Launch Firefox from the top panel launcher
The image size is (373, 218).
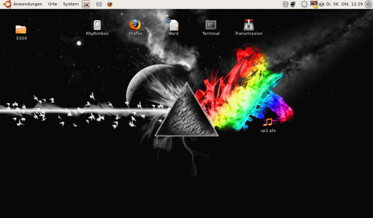tap(110, 4)
